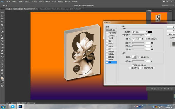175x109 pixels.
Task: Select the Horizontal Type tool
Action: (x=2, y=60)
